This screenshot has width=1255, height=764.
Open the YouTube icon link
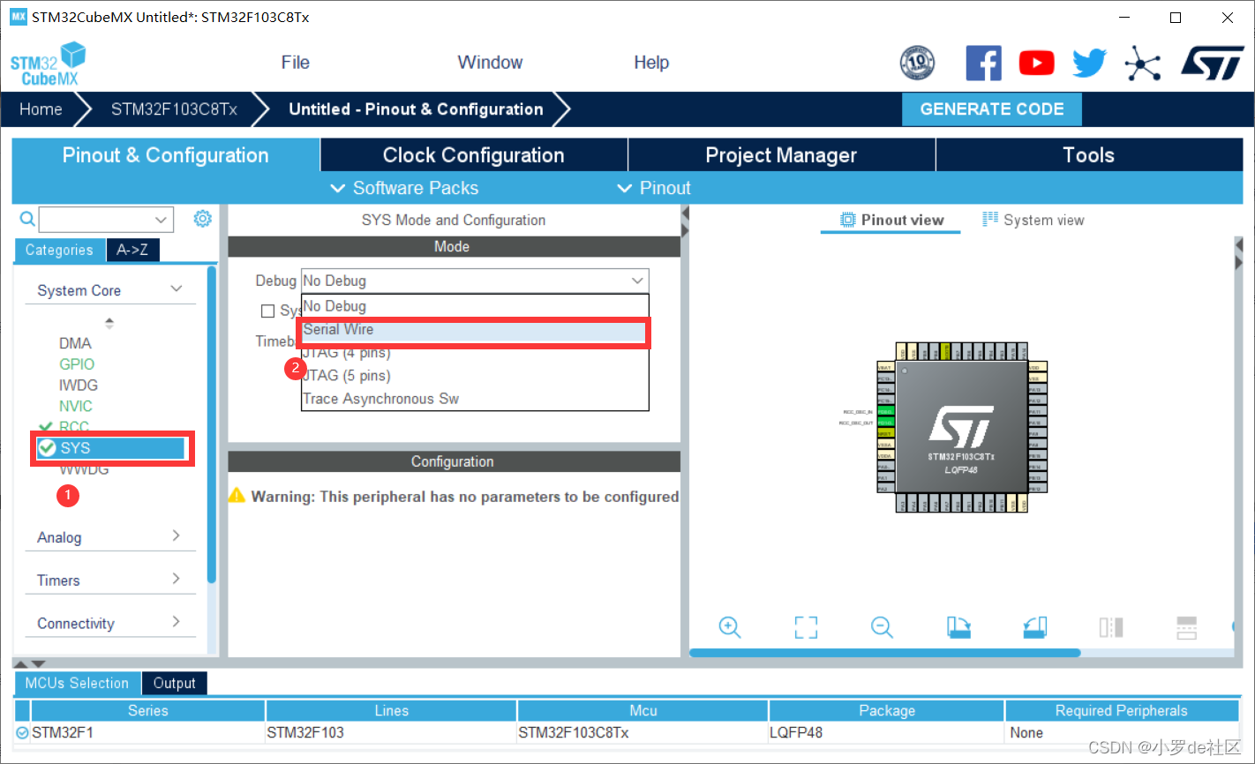[x=1036, y=63]
